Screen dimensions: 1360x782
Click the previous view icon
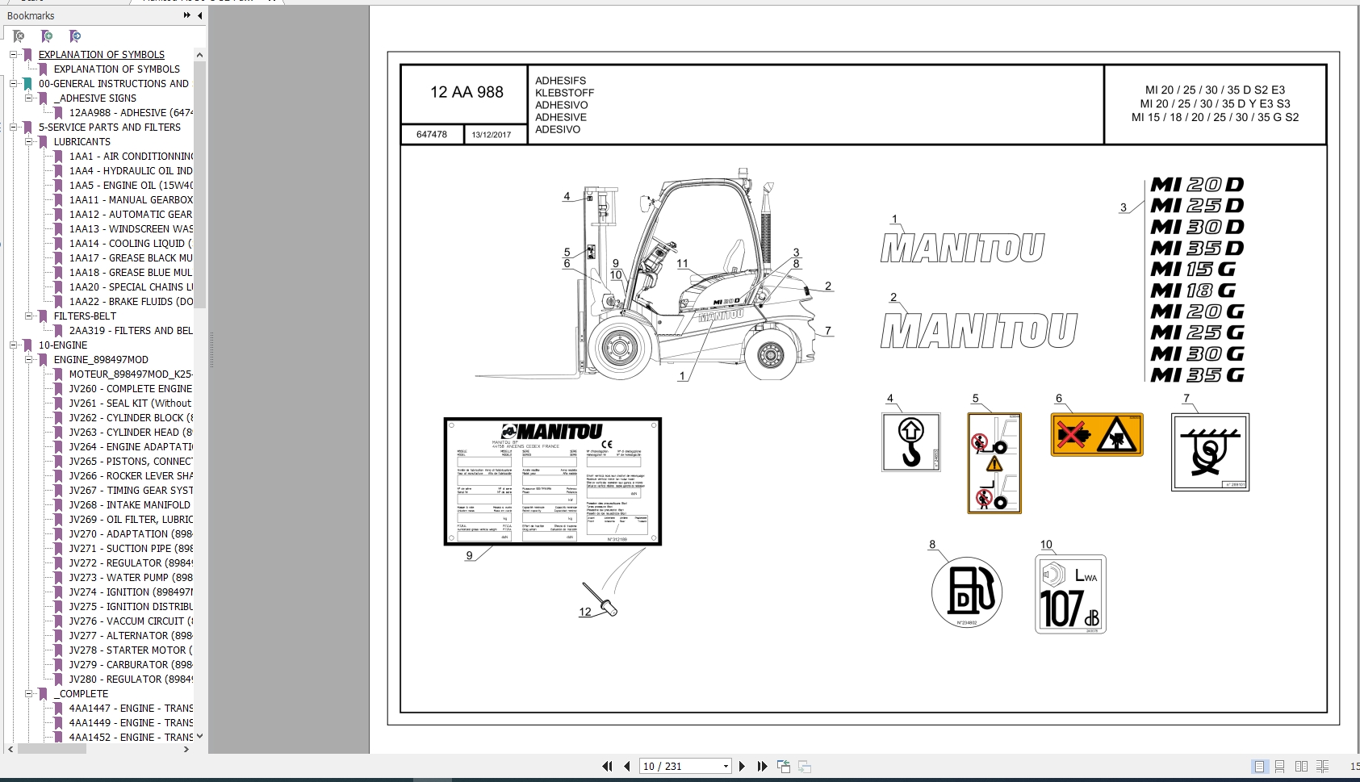point(784,767)
